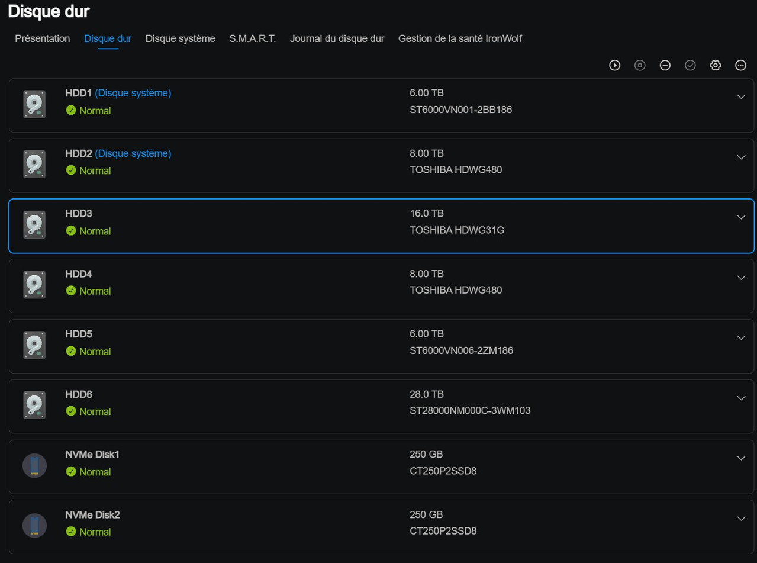Expand the NVMe Disk2 details chevron

pyautogui.click(x=741, y=518)
